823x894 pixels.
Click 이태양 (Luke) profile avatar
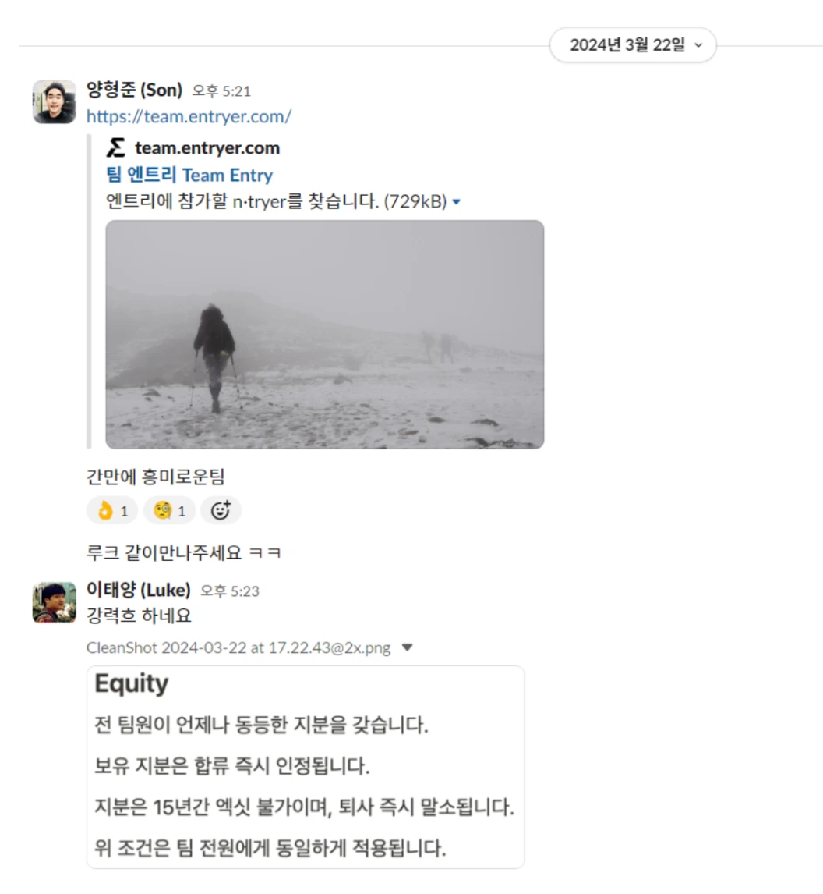[x=54, y=602]
